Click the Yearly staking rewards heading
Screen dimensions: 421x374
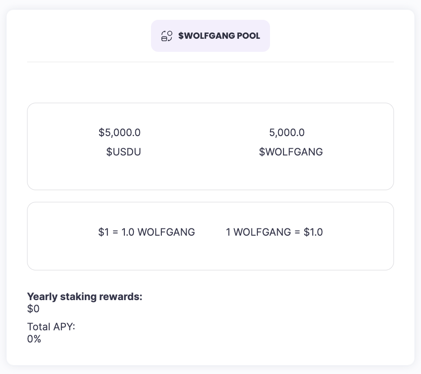85,296
